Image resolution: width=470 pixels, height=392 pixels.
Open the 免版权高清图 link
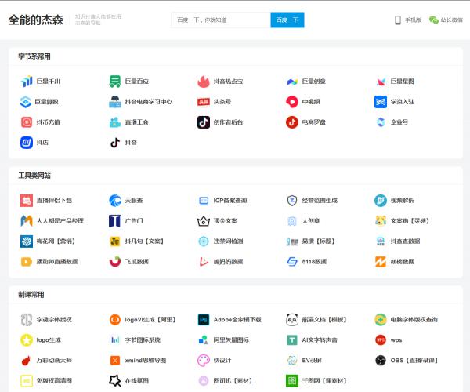click(54, 380)
